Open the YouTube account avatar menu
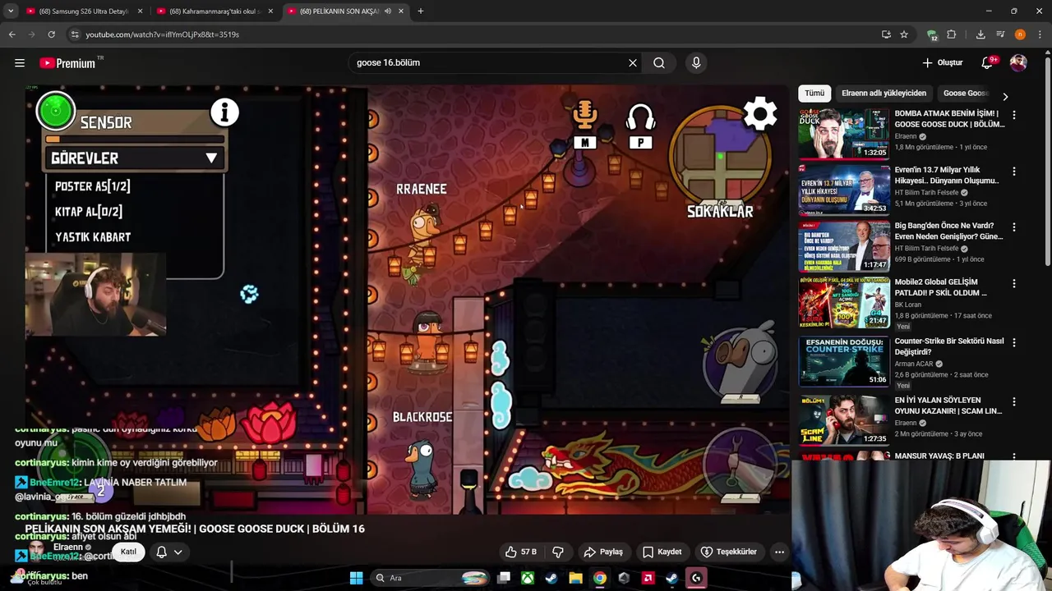The image size is (1052, 591). click(x=1018, y=62)
